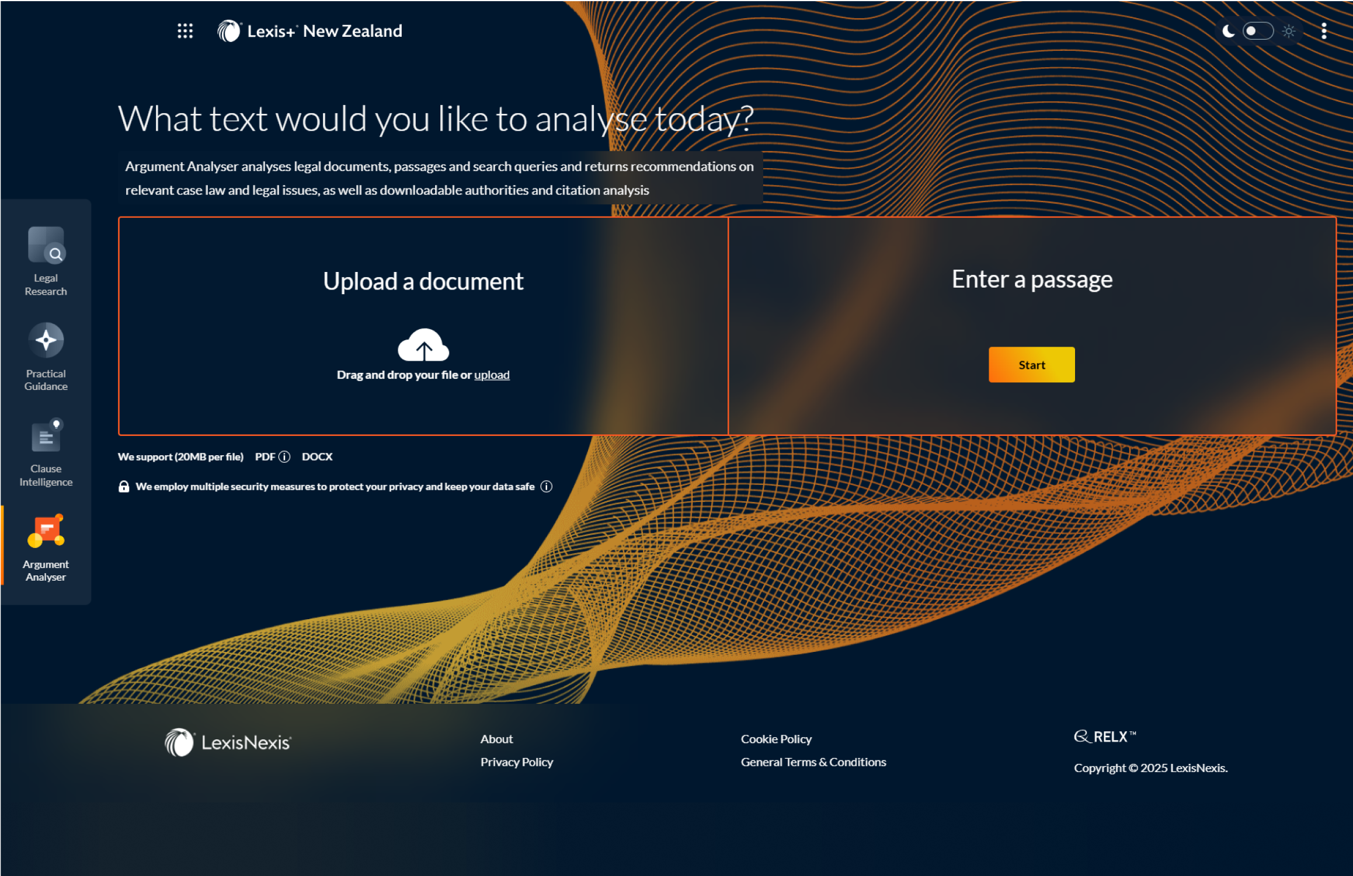Click the Enter a passage heading

pos(1032,280)
